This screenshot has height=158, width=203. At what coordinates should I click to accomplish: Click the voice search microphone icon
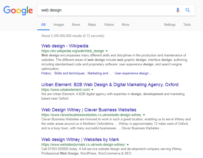click(178, 10)
